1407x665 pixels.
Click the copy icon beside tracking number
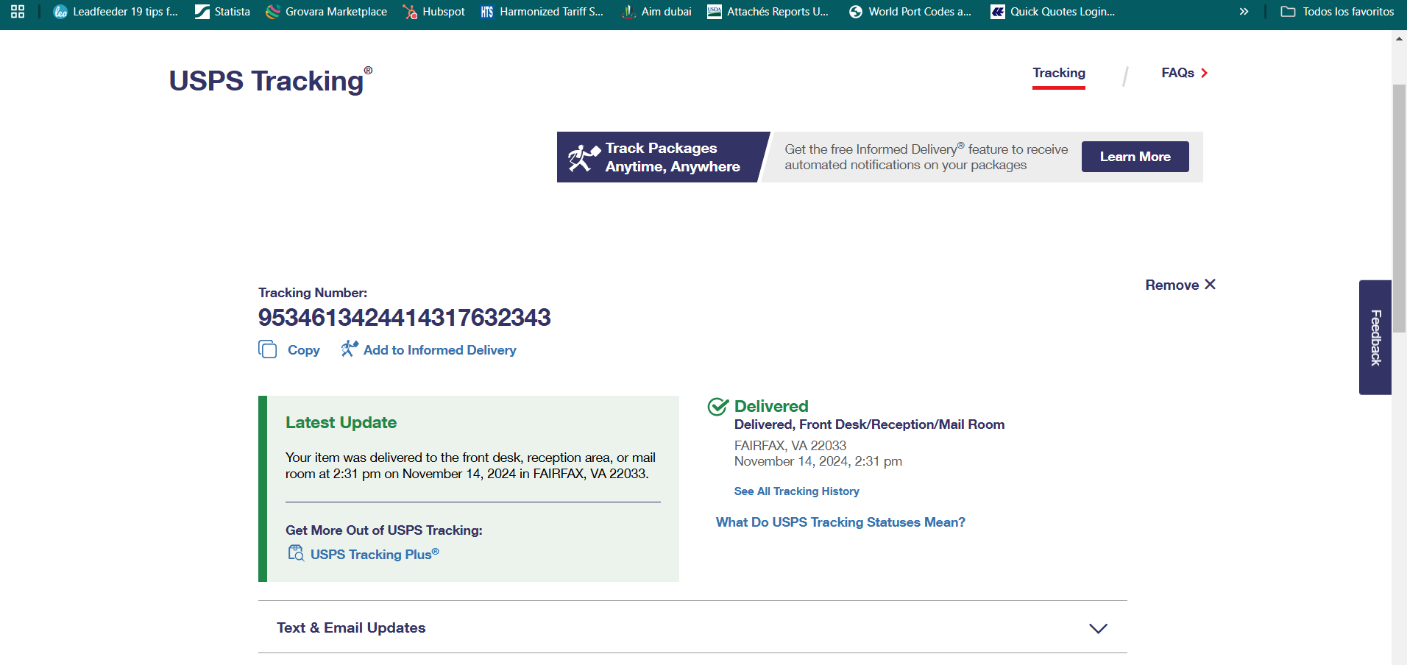(x=267, y=349)
